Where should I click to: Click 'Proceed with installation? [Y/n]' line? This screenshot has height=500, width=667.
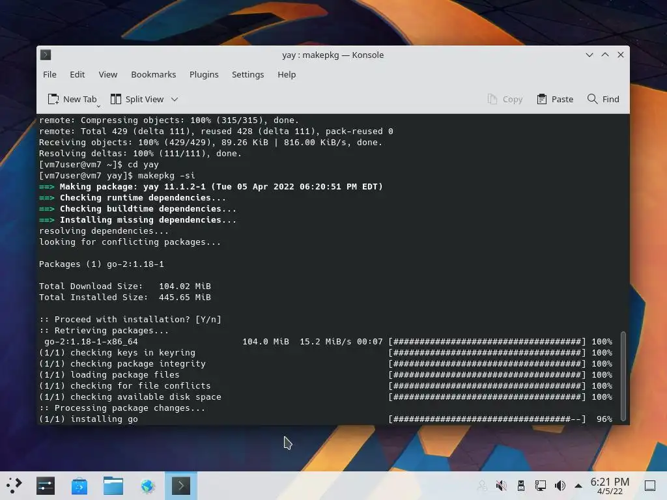130,319
